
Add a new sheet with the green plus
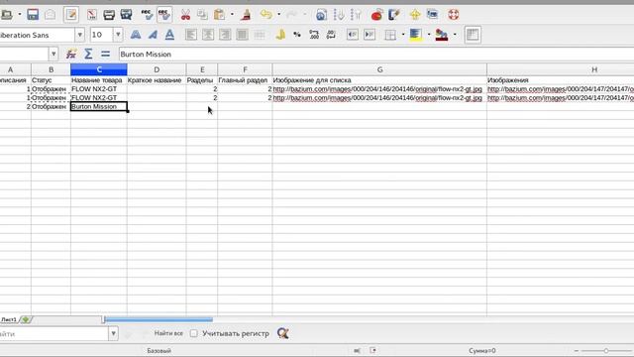pos(26,319)
